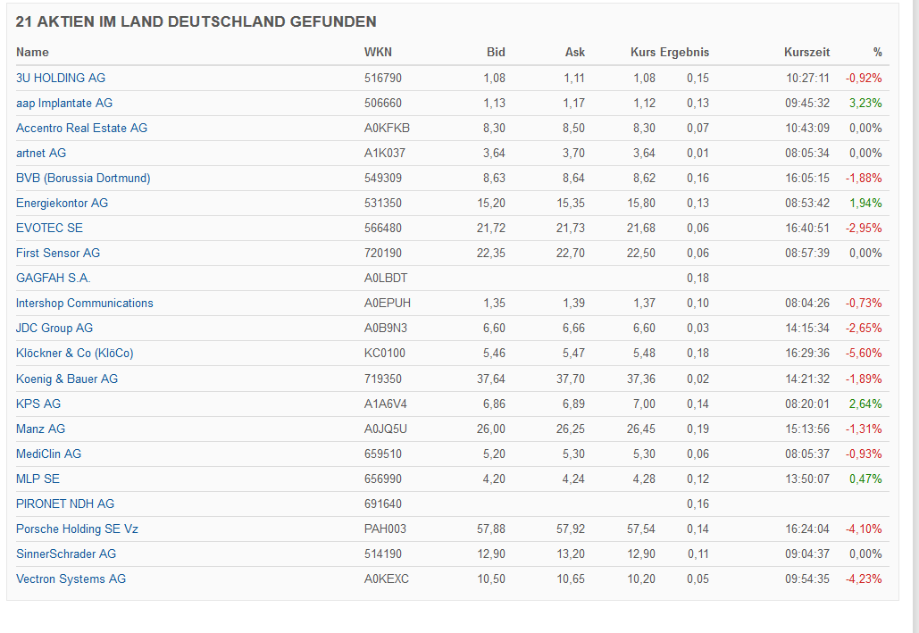Click the Name column header
The height and width of the screenshot is (633, 919).
coord(32,52)
